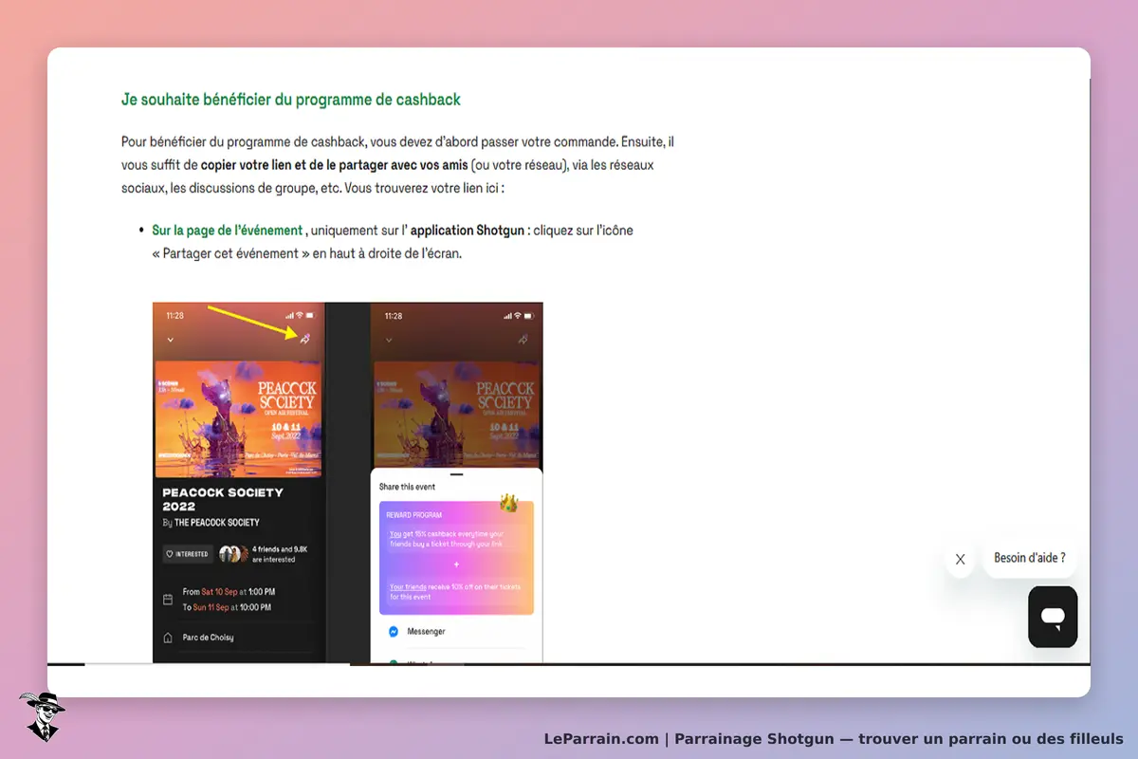
Task: Dismiss the "Besoin d'aide ?" bubble with X
Action: (960, 559)
